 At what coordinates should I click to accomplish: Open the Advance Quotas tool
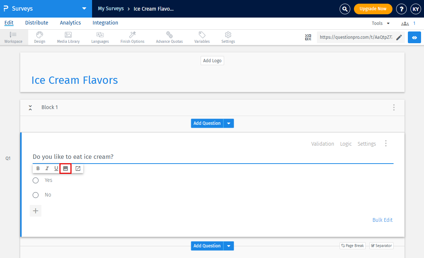pos(169,37)
